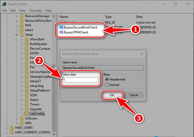Select the LabConfig key label

coord(37,114)
